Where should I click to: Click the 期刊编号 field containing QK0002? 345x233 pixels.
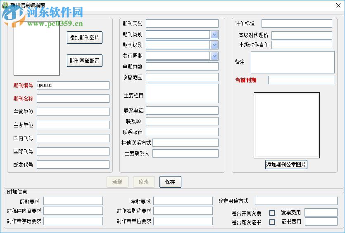[73, 85]
